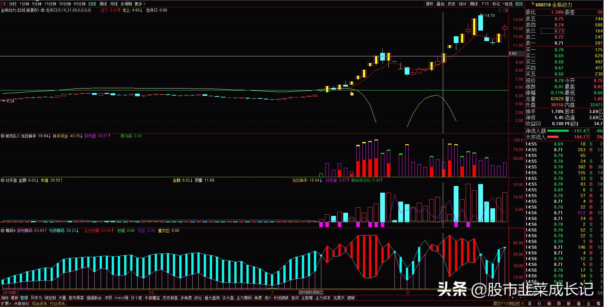Open the 综合资讯 tab

[39, 304]
